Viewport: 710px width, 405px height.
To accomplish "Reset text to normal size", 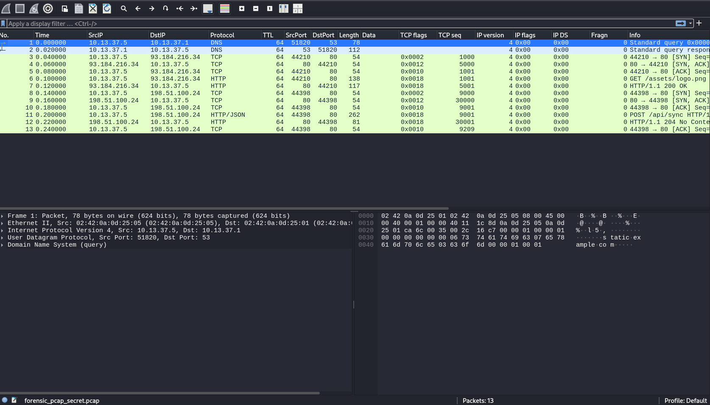I will [x=270, y=8].
